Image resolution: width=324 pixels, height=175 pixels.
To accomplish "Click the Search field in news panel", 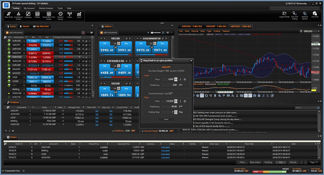I will [x=306, y=108].
